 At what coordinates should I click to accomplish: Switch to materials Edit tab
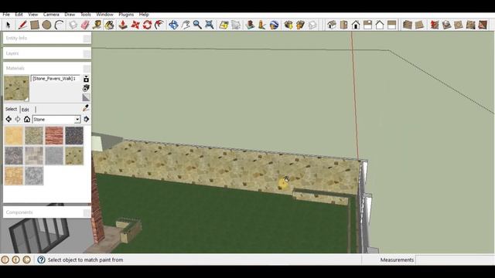[x=26, y=110]
